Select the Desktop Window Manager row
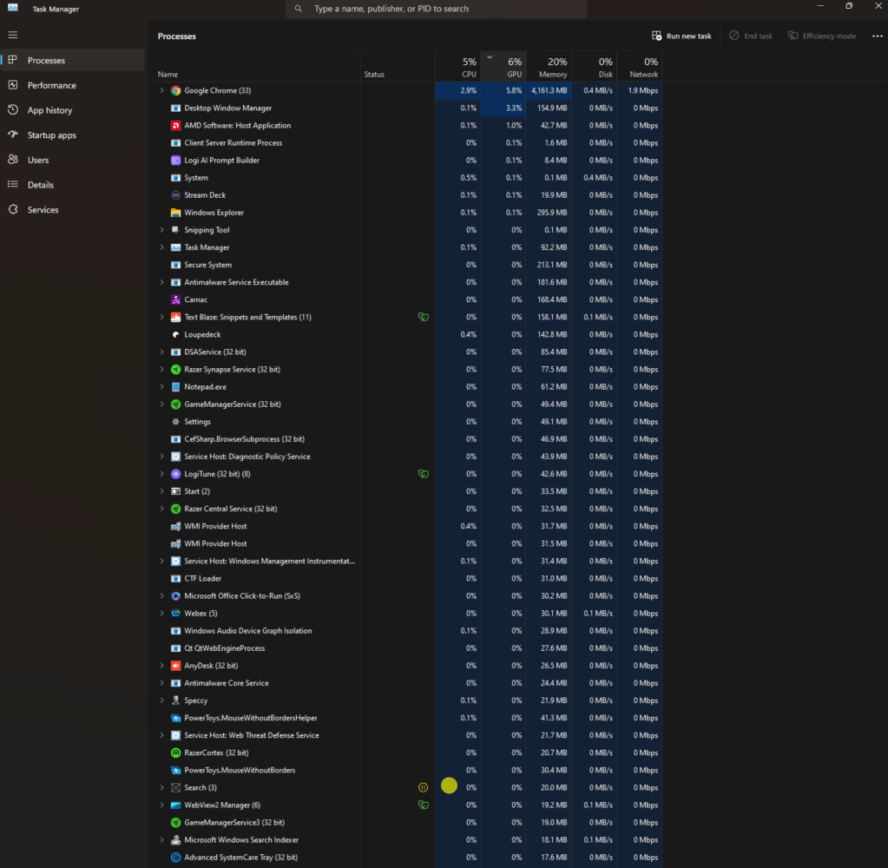This screenshot has width=888, height=868. coord(405,108)
